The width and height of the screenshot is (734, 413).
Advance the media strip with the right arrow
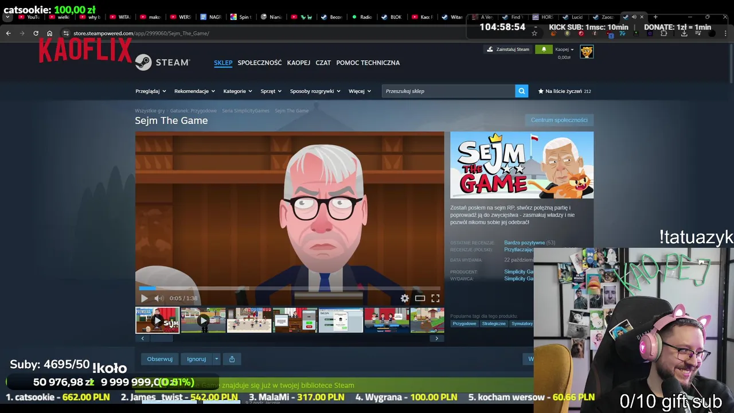pos(436,338)
